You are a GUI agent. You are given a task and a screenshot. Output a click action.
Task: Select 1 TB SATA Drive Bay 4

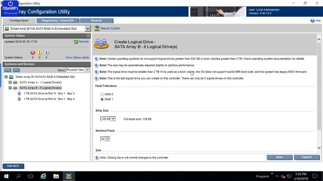[x=49, y=99]
